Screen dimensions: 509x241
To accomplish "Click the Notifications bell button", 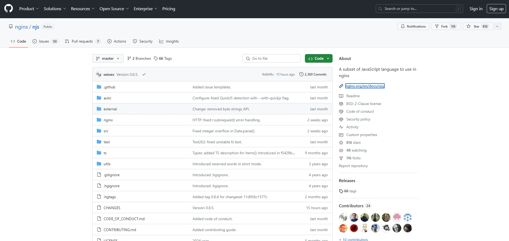I will (x=413, y=26).
